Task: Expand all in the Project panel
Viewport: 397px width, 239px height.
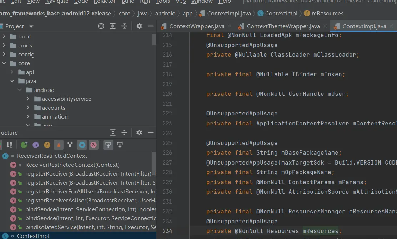Action: (113, 26)
